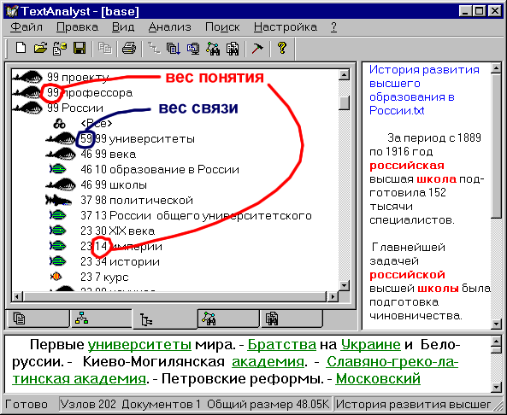The image size is (507, 415).
Task: Open the Анализ menu
Action: [170, 27]
